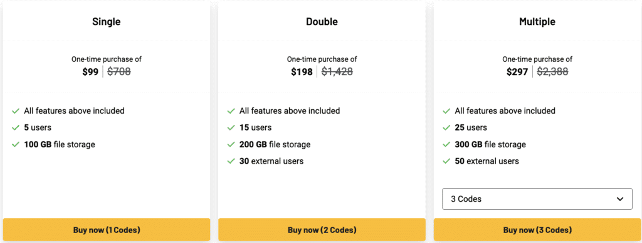Click checkmark beside Multiple's All features included
Viewport: 642px width, 243px height.
(x=446, y=111)
